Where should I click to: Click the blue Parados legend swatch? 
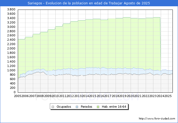pos(77,107)
